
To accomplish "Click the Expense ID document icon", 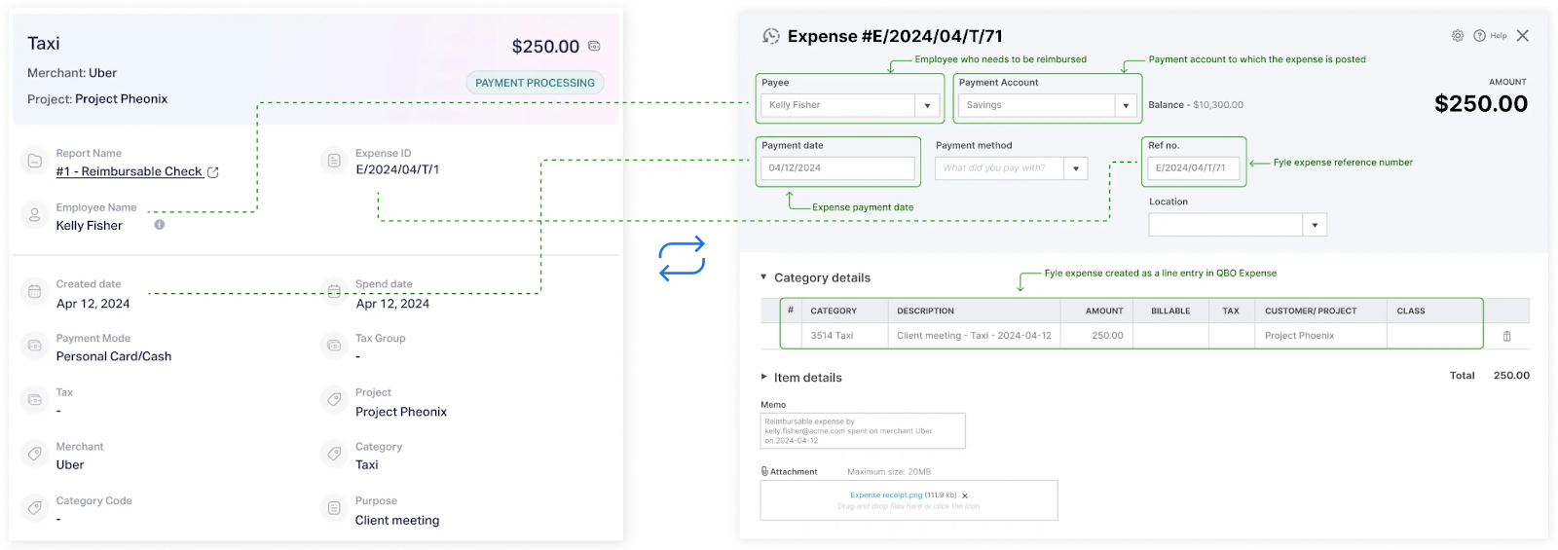I will [x=334, y=161].
